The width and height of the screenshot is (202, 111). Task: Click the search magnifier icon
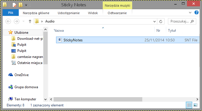(x=192, y=21)
